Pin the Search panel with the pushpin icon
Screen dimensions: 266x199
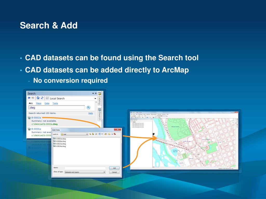click(93, 93)
